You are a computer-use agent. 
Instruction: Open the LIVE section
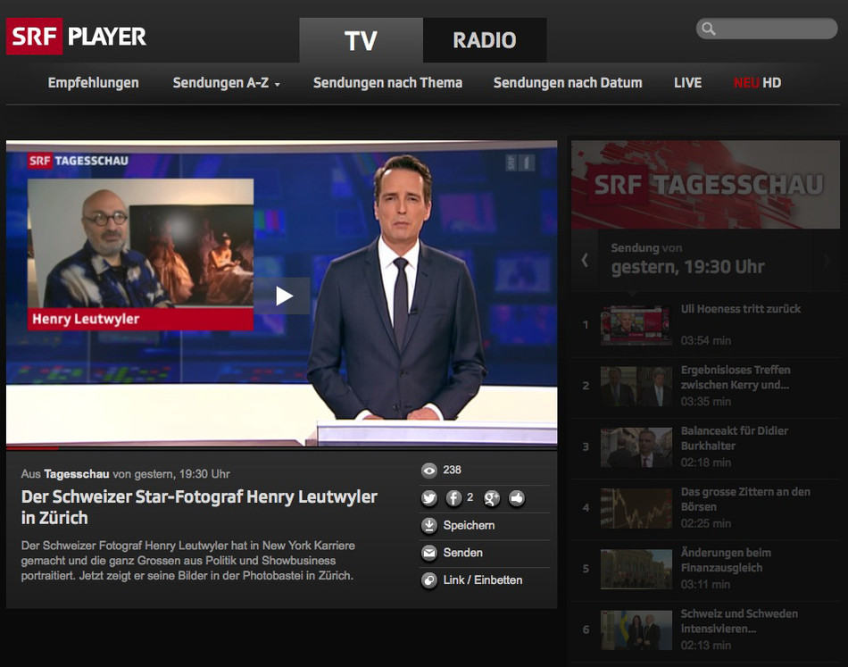(x=687, y=83)
